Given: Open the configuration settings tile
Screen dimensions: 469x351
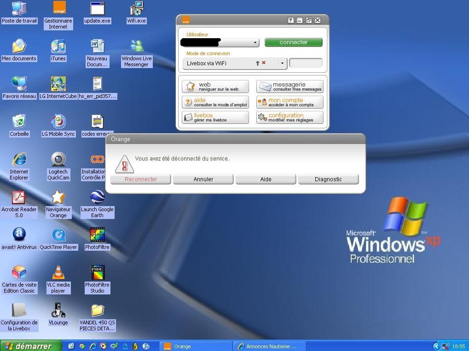Looking at the screenshot, I should click(x=290, y=117).
